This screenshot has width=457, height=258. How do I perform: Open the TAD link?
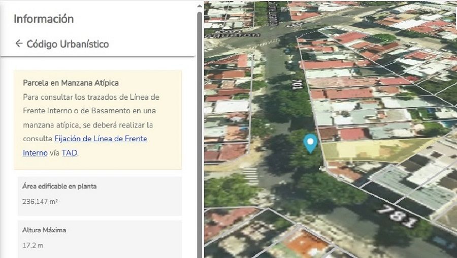pyautogui.click(x=70, y=152)
